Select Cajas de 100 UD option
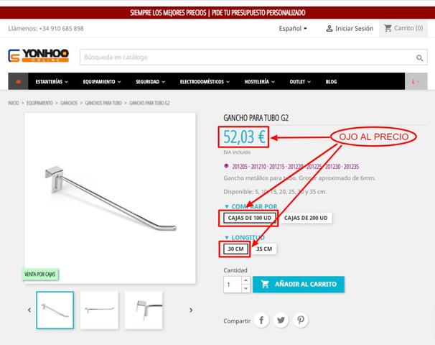The height and width of the screenshot is (345, 435). tap(250, 218)
